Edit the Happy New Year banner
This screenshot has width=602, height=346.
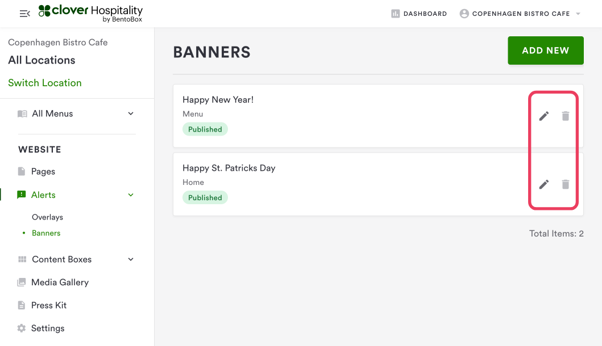(544, 116)
